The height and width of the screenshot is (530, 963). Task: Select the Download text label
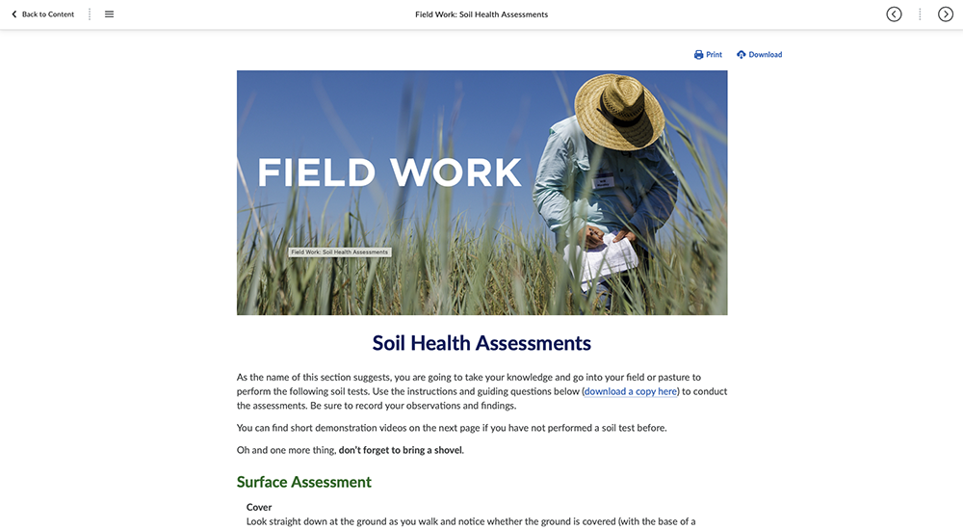pyautogui.click(x=766, y=55)
